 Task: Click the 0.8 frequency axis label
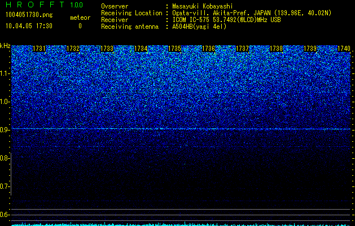point(5,158)
